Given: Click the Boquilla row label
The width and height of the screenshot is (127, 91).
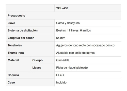Looking at the screenshot, I should click(13, 75).
